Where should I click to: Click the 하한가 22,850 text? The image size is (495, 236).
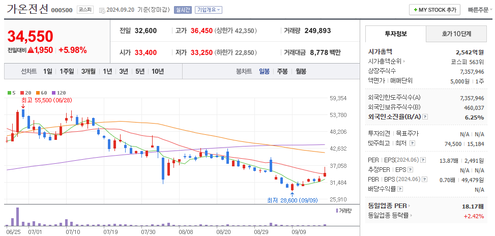(x=236, y=53)
